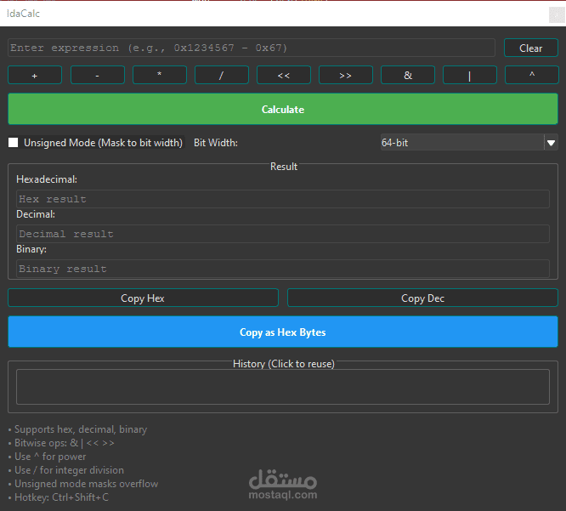Run the green Calculate button
Screen dimensions: 566x511
[x=283, y=109]
